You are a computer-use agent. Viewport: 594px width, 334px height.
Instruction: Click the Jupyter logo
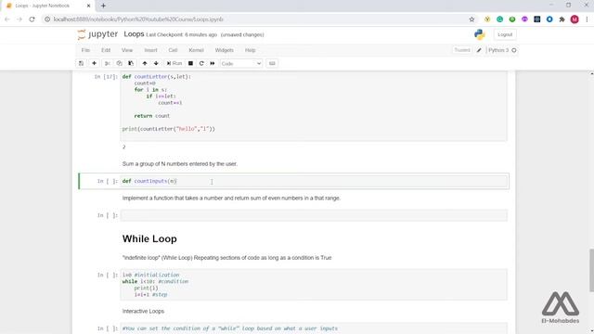pyautogui.click(x=97, y=34)
